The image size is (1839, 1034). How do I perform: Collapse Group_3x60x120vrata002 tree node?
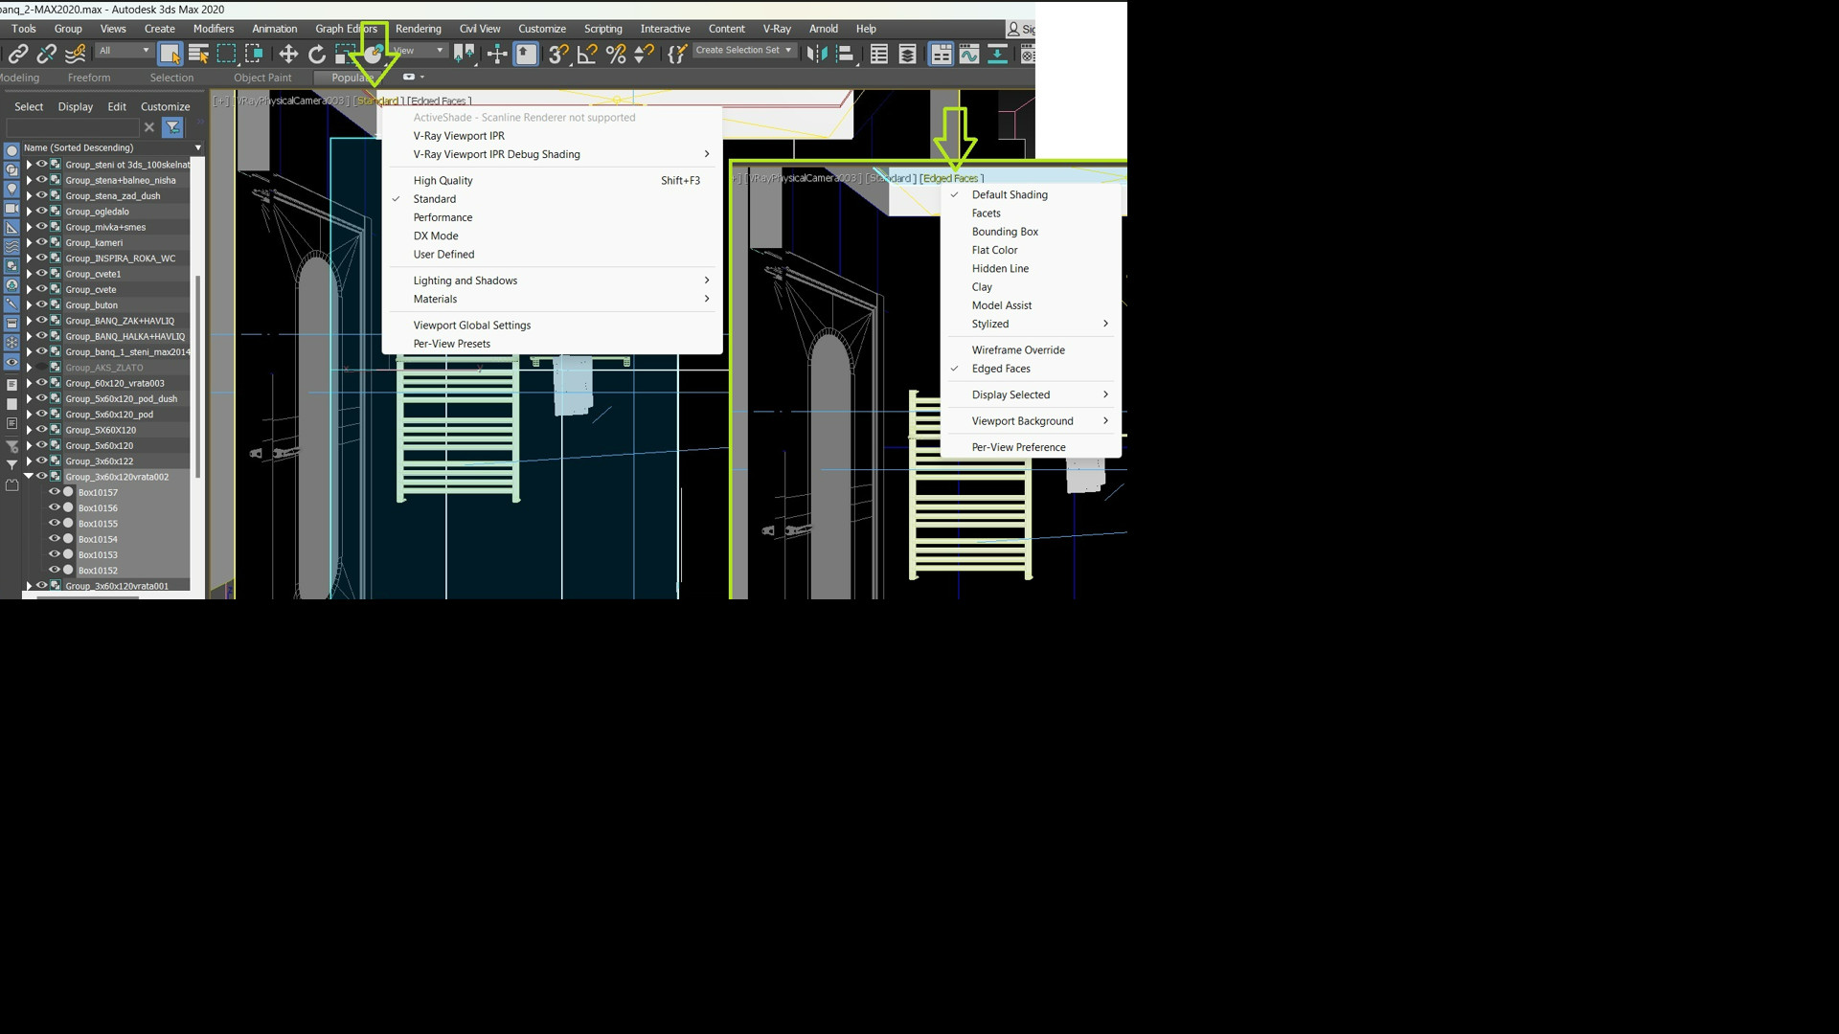click(29, 477)
